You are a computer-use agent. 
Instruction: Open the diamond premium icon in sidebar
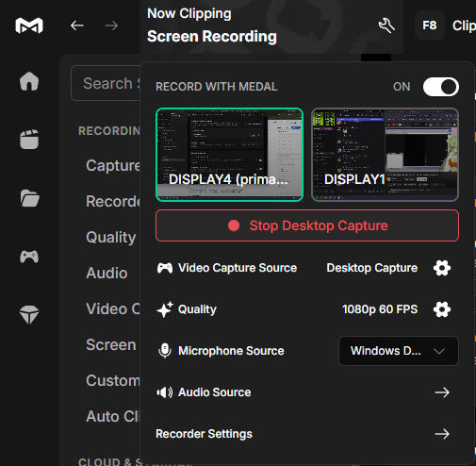[x=29, y=314]
